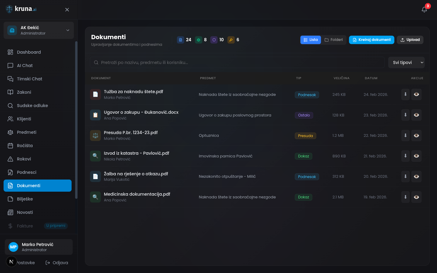437x273 pixels.
Task: Open Marko Petrović user profile card
Action: [x=39, y=247]
